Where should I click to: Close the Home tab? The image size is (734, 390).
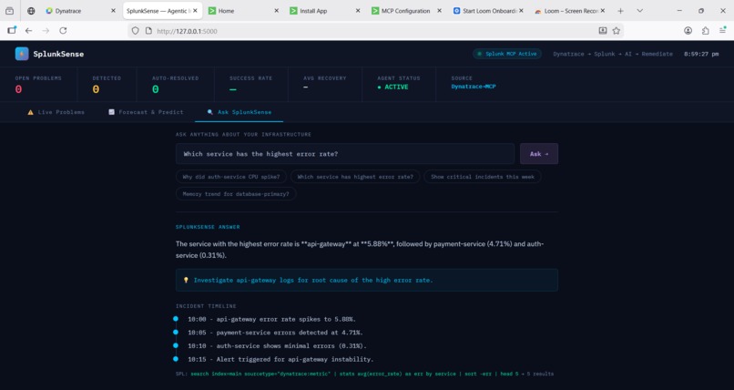click(276, 11)
